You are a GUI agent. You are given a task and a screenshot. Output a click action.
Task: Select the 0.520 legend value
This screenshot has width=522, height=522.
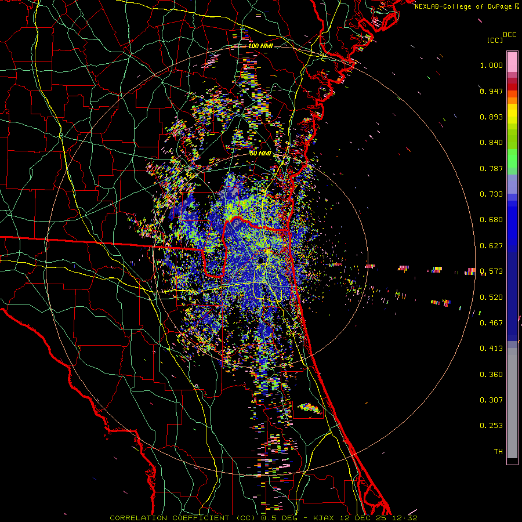pos(491,298)
